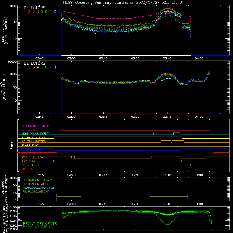Click green detector 6 in front segments legend
This screenshot has height=233, width=233.
click(x=46, y=12)
